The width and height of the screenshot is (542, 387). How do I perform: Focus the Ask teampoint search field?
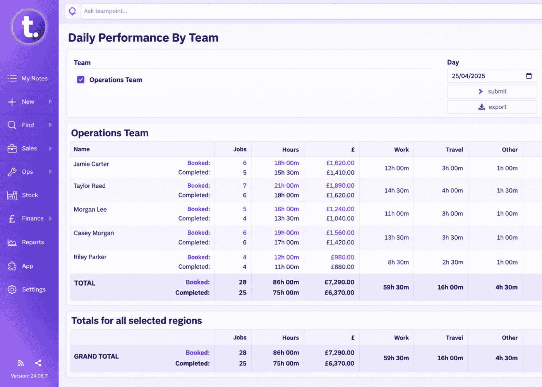tap(312, 11)
